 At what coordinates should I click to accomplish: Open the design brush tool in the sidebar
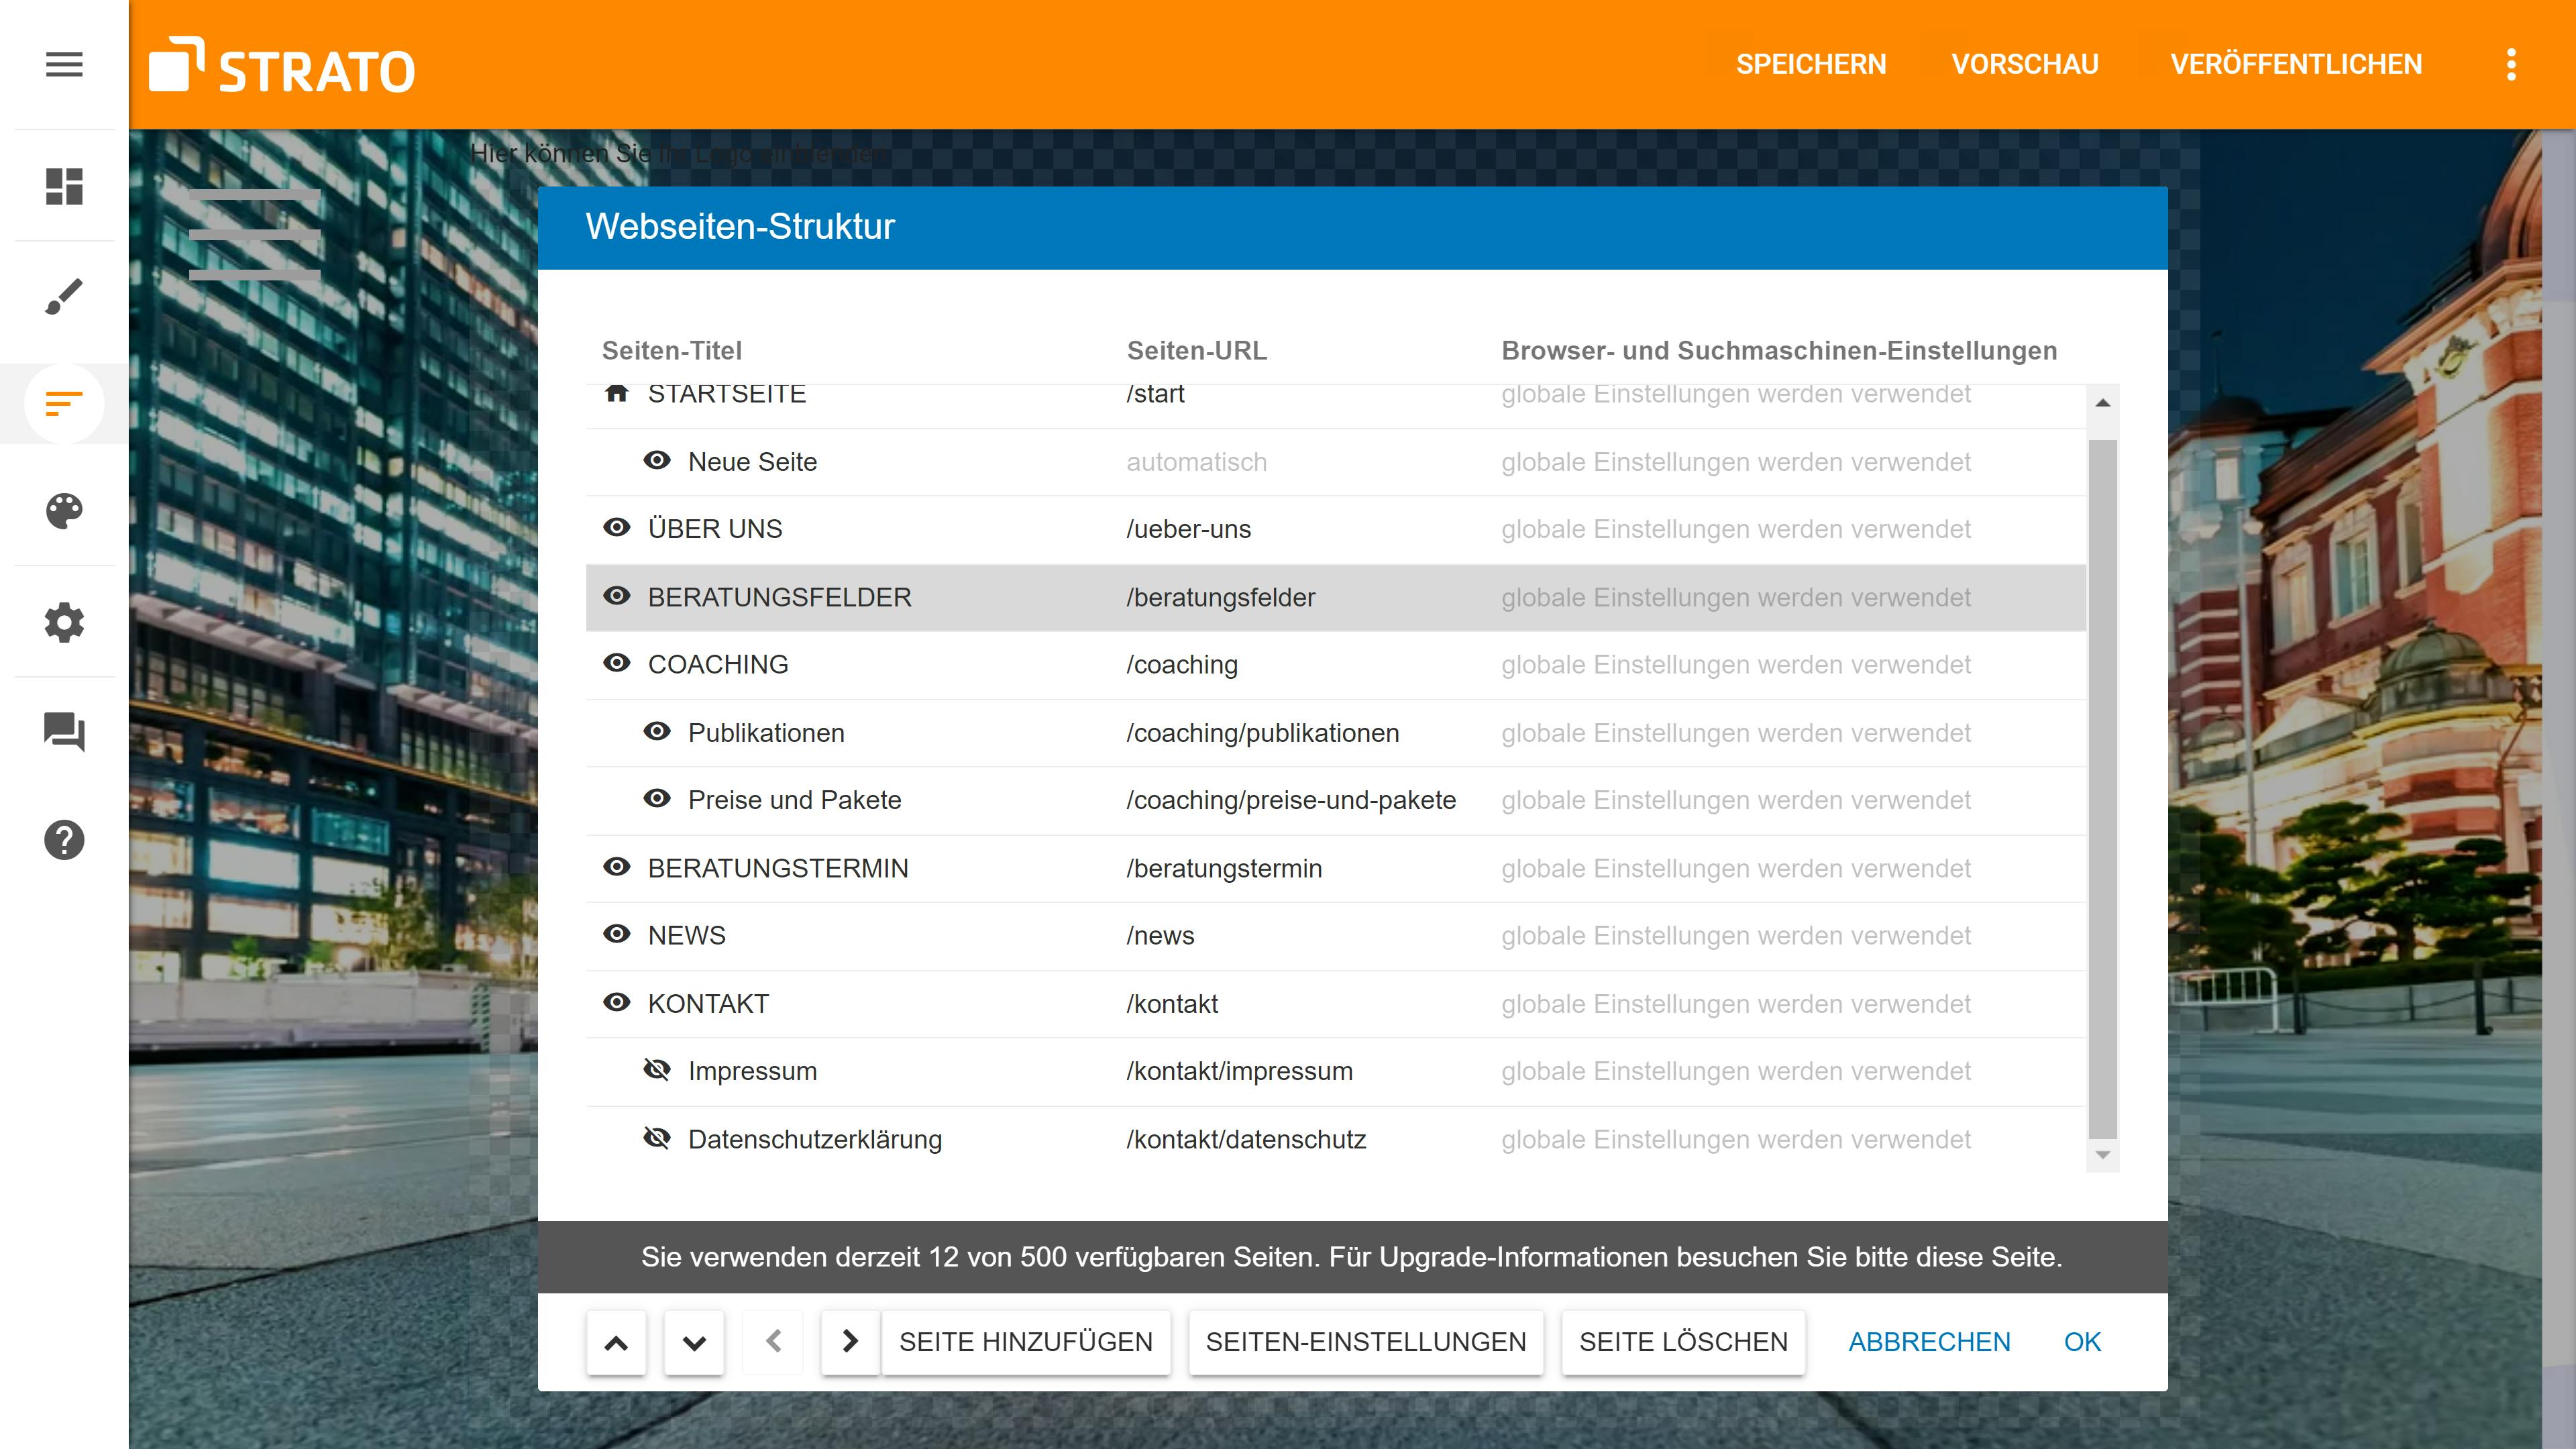tap(63, 295)
